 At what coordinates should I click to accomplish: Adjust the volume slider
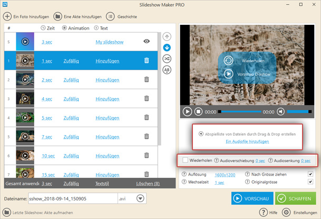click(x=299, y=112)
